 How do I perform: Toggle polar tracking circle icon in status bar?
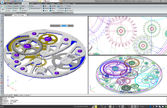(x=129, y=107)
